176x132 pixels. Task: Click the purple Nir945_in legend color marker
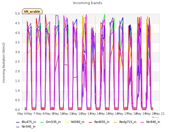[x=18, y=127]
